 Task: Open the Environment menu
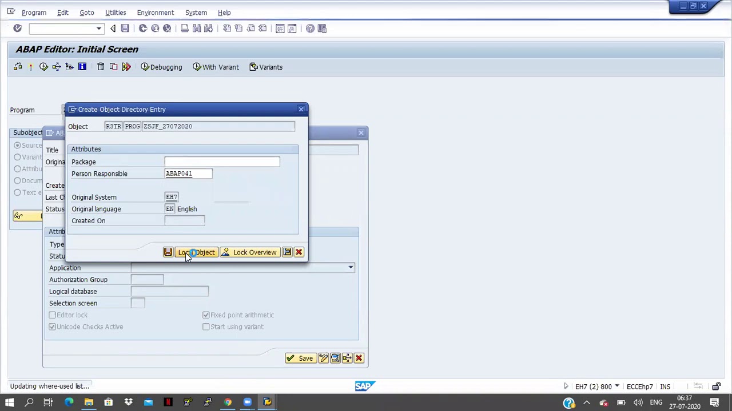(156, 13)
